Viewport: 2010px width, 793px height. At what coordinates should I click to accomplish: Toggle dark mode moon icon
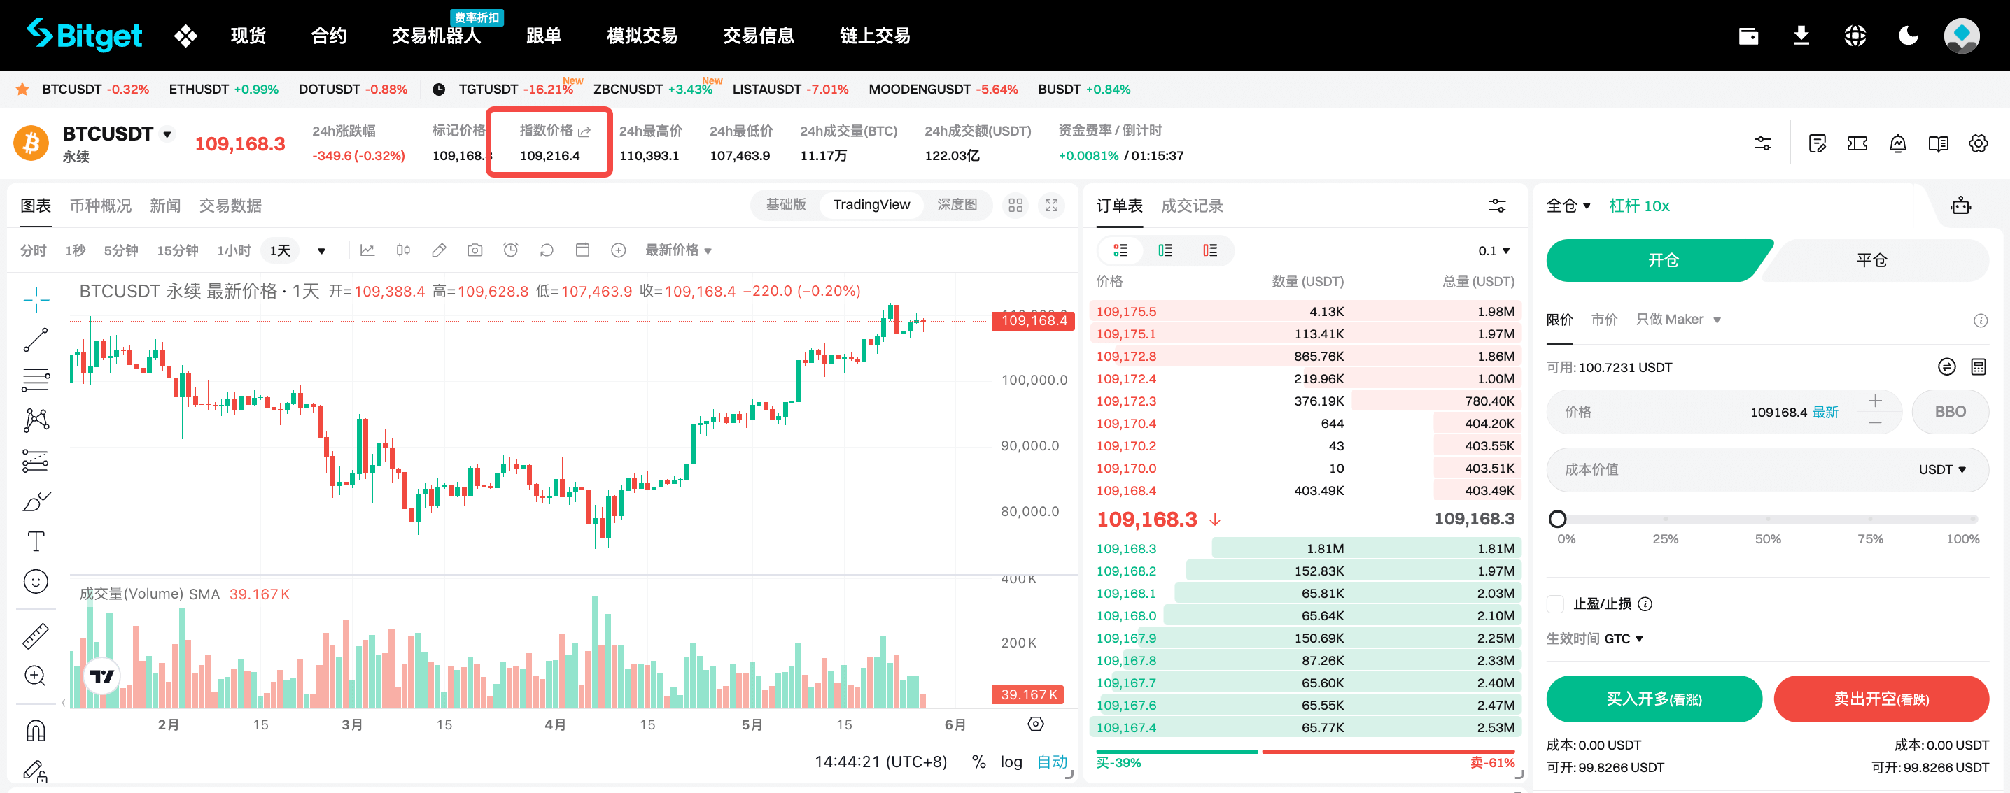[1908, 35]
